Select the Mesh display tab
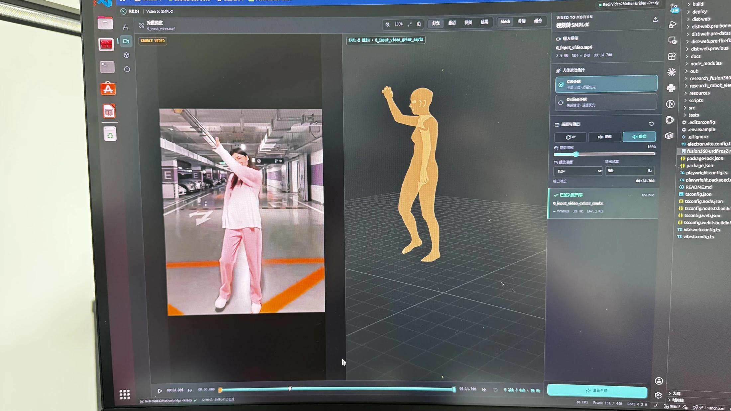The width and height of the screenshot is (731, 411). coord(505,22)
